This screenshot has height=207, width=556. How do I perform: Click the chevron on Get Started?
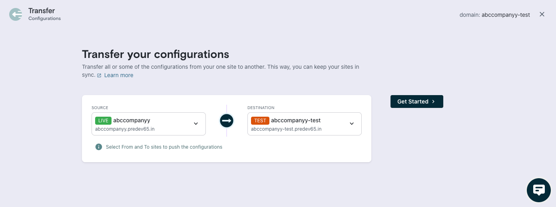coord(433,102)
